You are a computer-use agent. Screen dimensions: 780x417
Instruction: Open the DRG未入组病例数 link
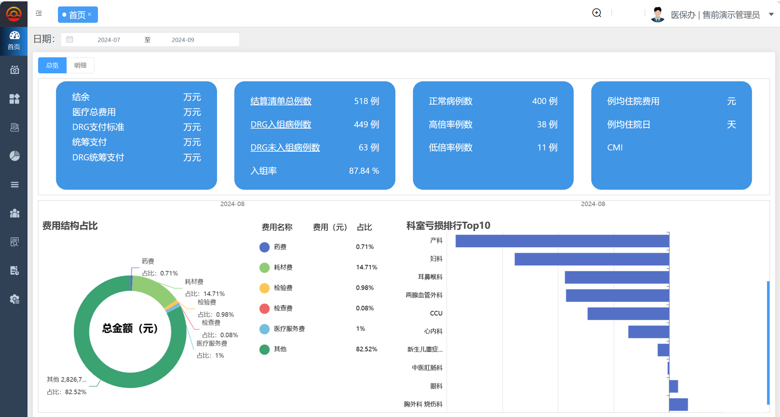coord(285,148)
